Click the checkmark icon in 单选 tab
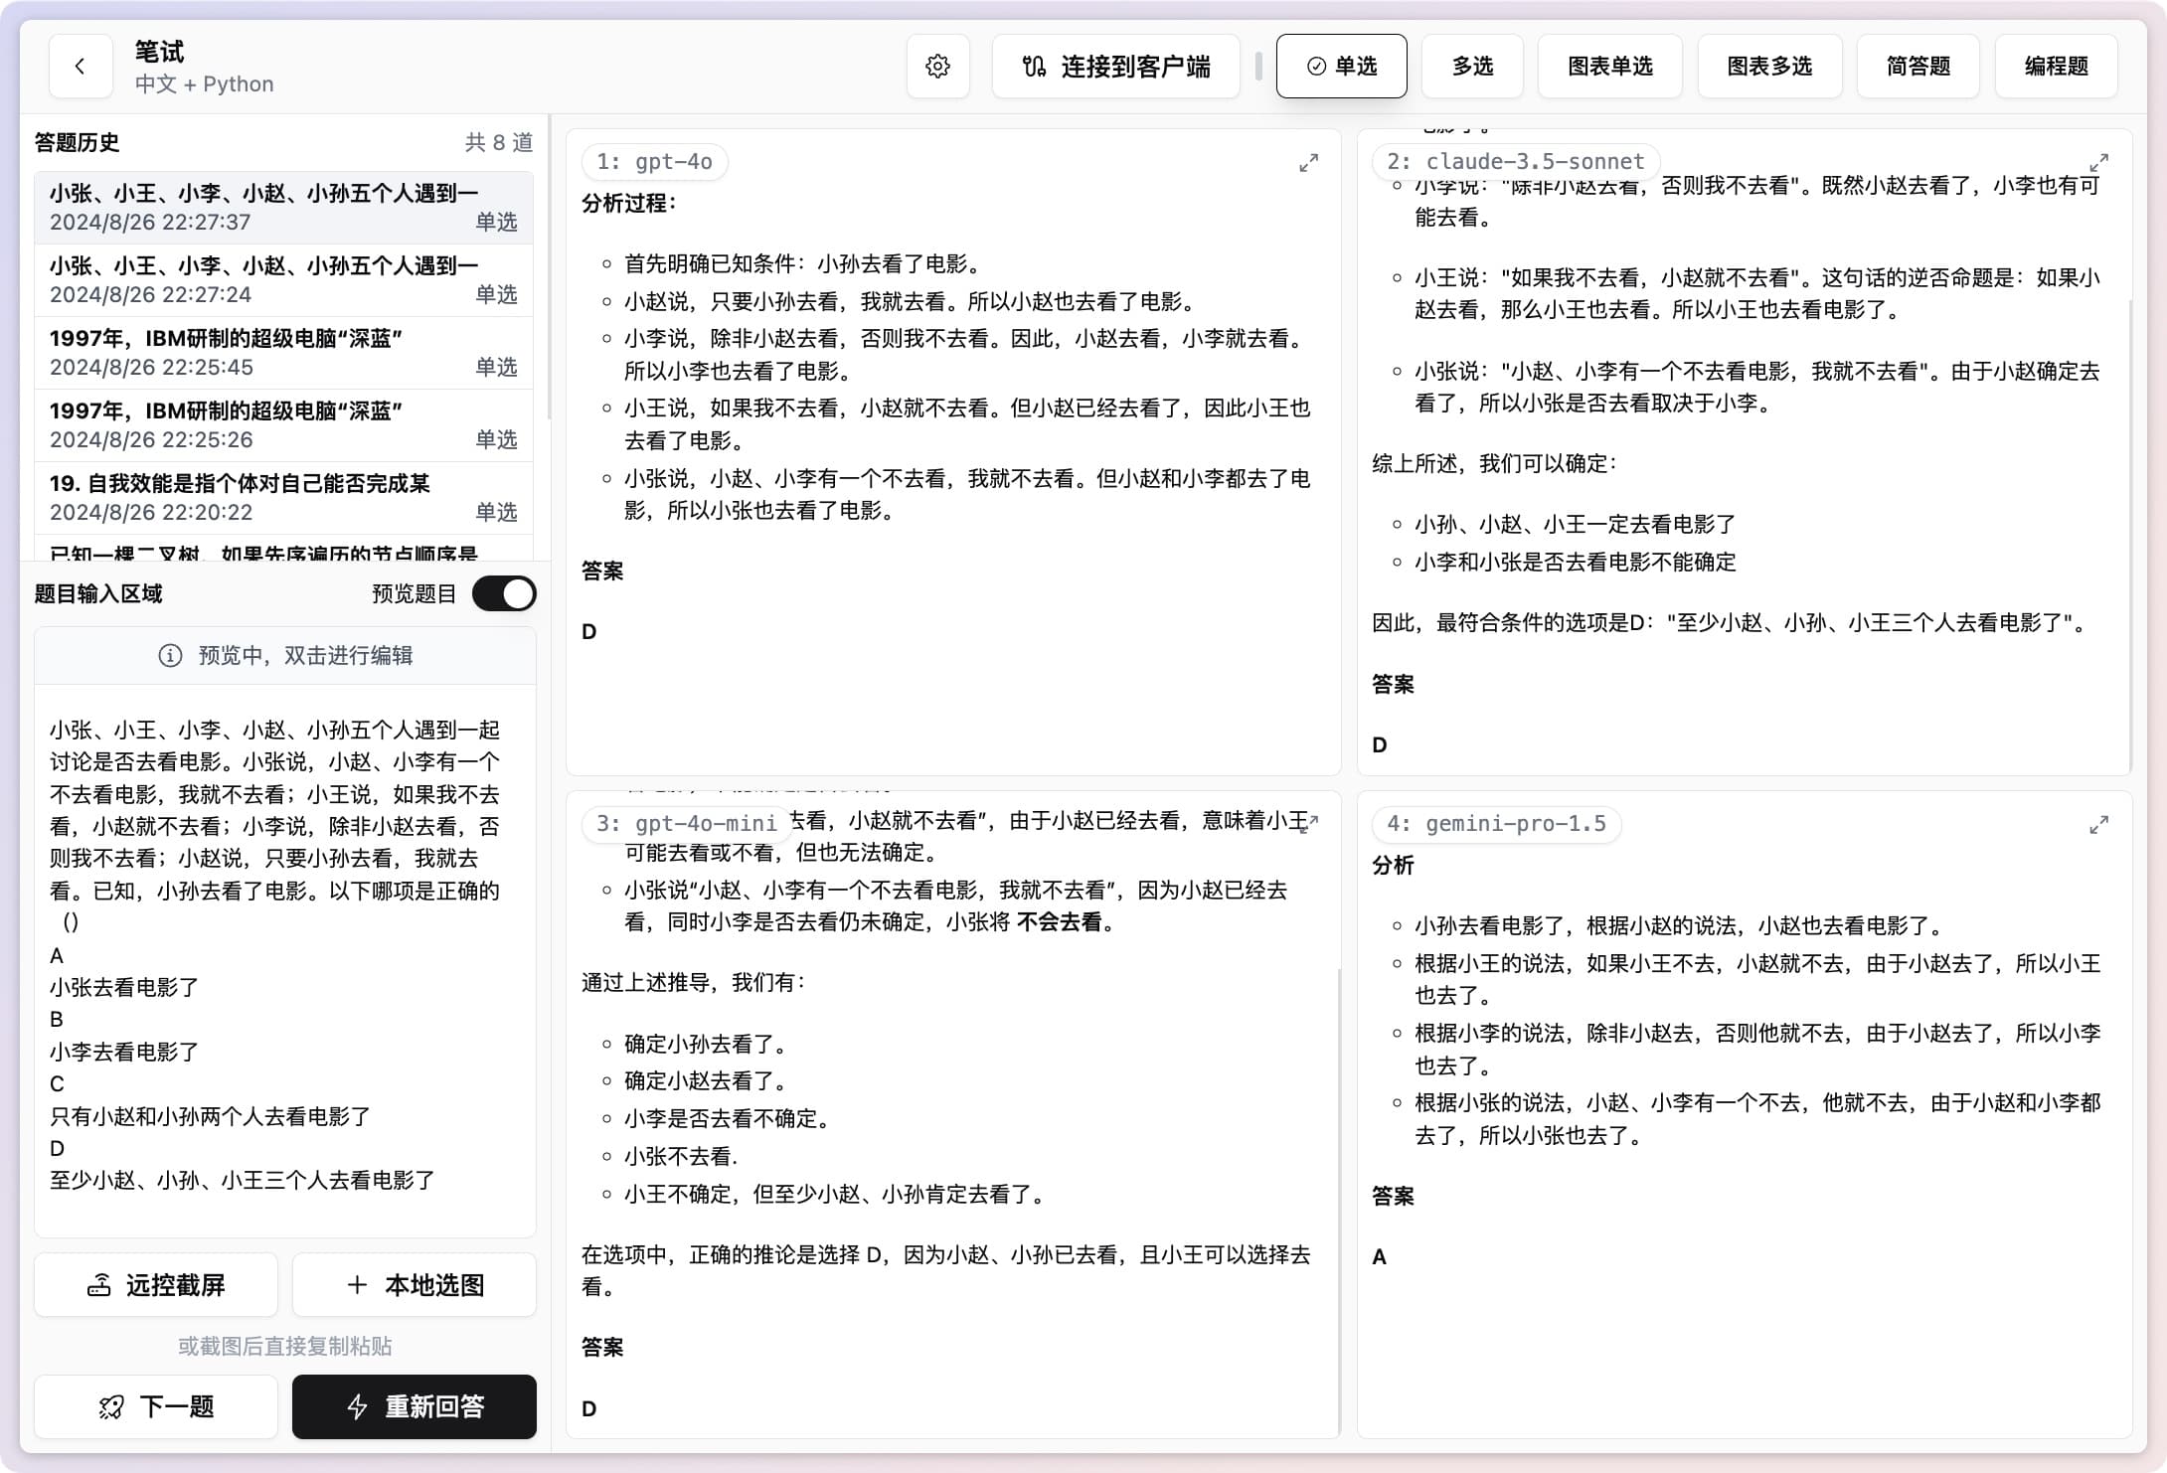The image size is (2167, 1473). pos(1316,67)
